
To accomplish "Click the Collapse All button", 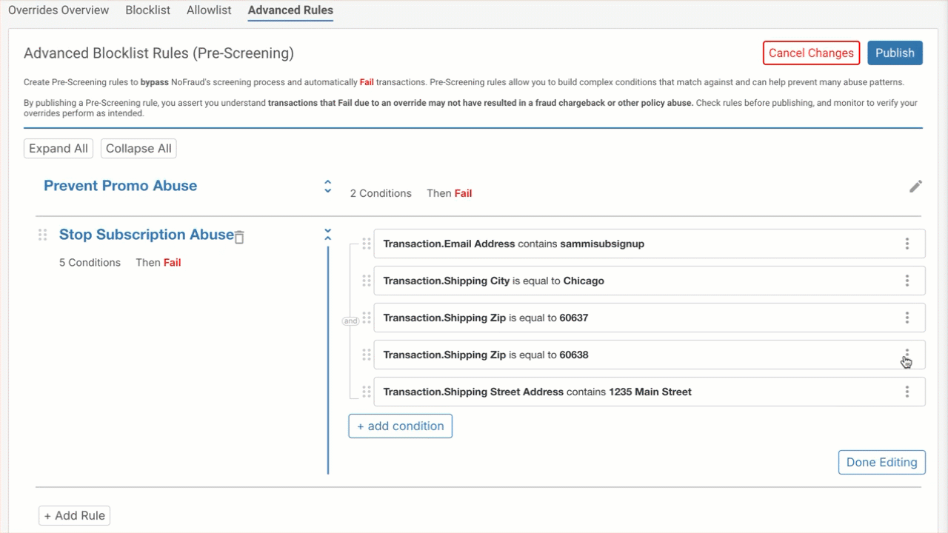I will [138, 148].
